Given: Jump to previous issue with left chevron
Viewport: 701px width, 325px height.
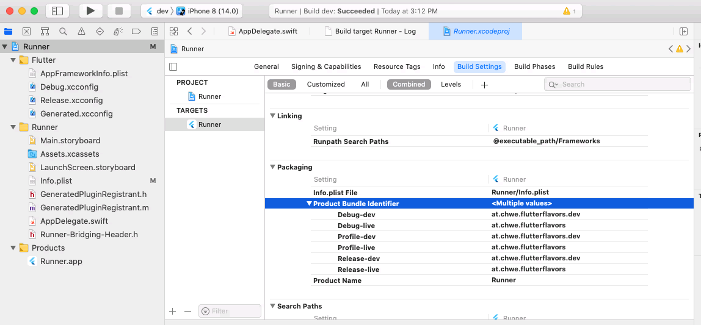Looking at the screenshot, I should [670, 49].
